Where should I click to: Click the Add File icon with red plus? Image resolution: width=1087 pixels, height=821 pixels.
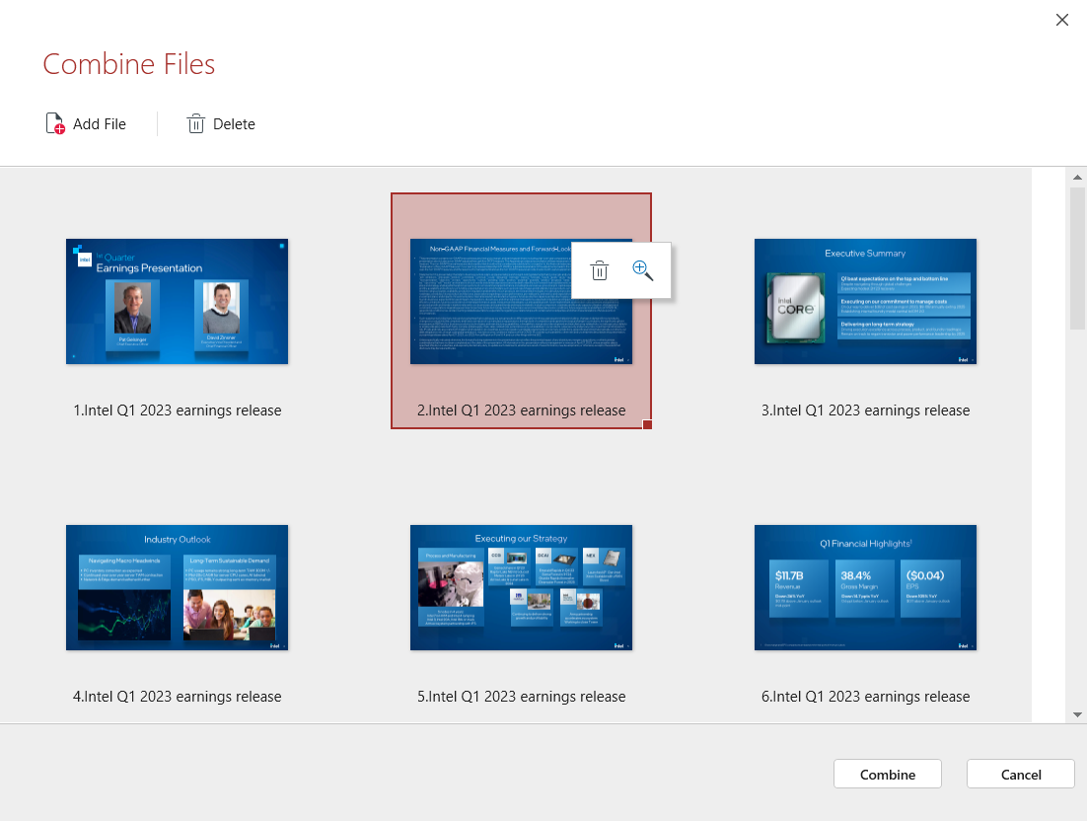[x=55, y=123]
